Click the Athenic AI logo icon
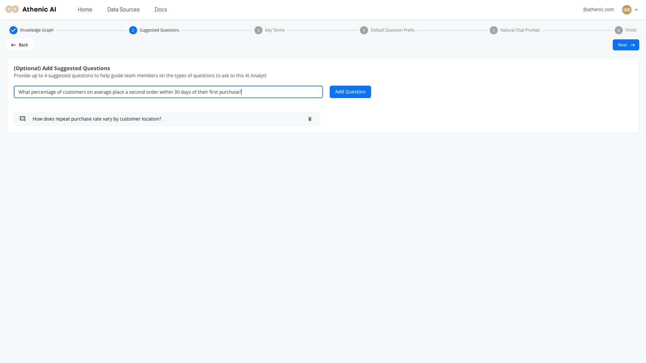 point(12,9)
